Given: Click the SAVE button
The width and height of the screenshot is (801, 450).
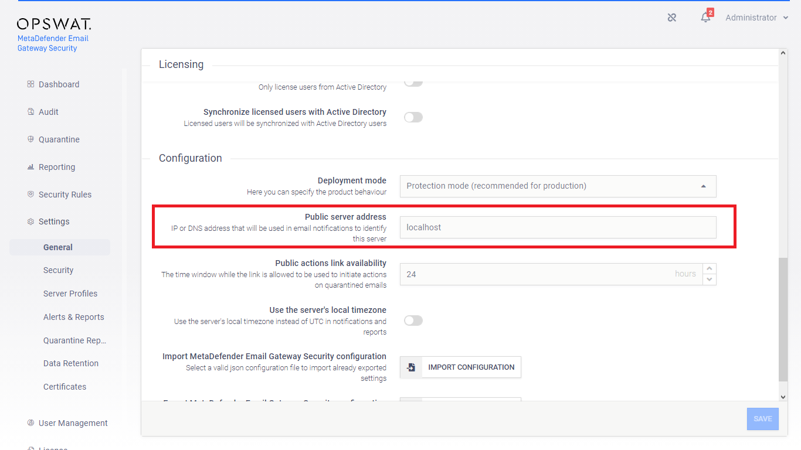Looking at the screenshot, I should [763, 419].
